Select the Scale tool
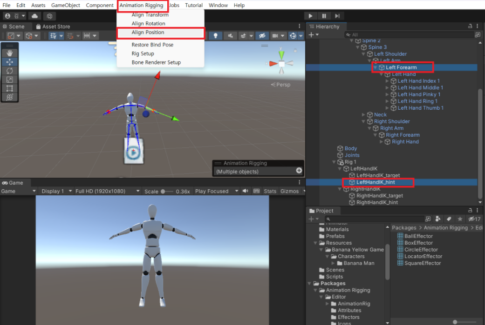The image size is (485, 325). click(x=10, y=80)
